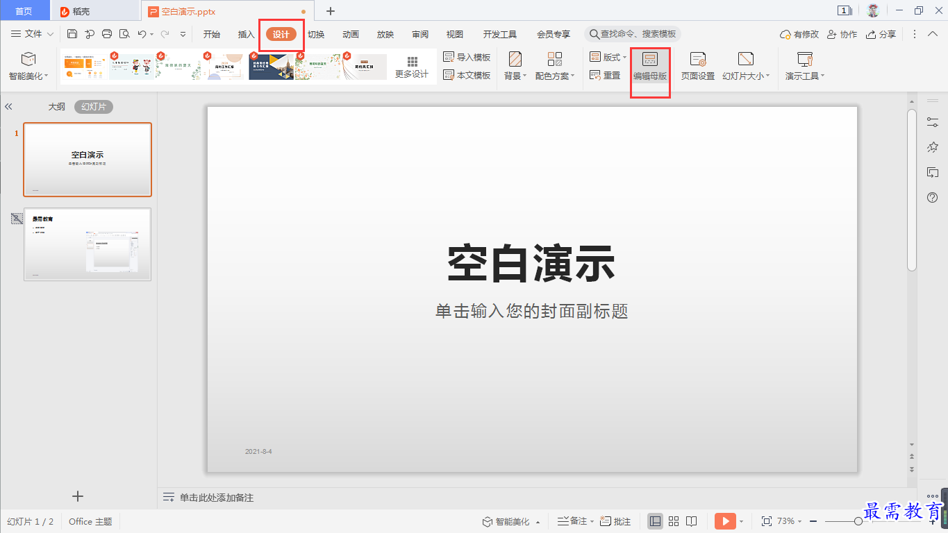Click the new tab plus button
Screen dimensions: 948x533
coord(331,11)
